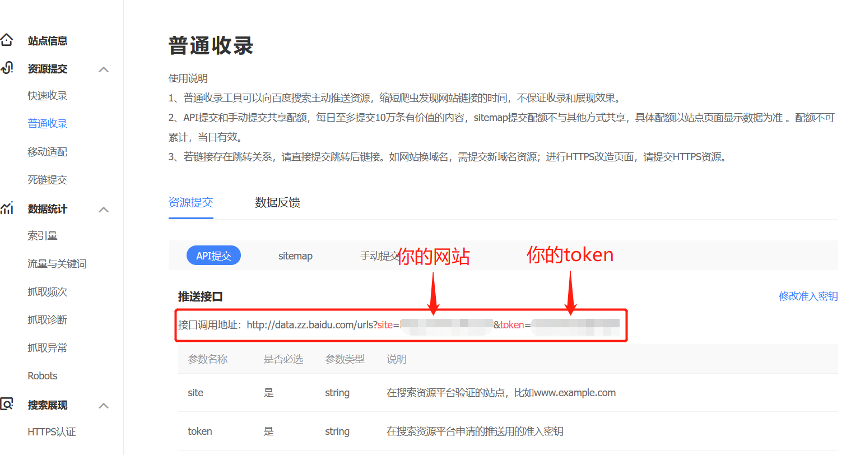Open 死链提交 in the sidebar
Viewport: 865px width, 455px height.
[x=48, y=180]
